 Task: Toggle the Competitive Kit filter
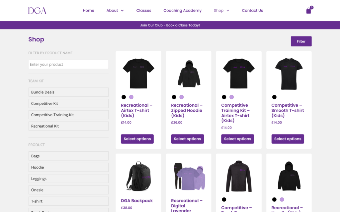(68, 103)
